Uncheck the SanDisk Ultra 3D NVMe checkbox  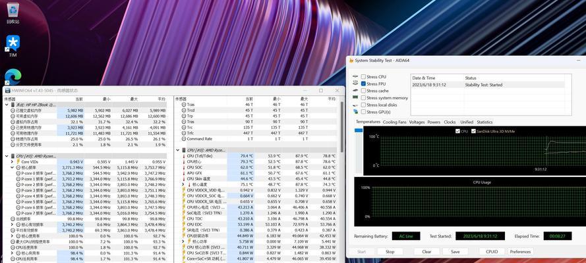[x=473, y=131]
